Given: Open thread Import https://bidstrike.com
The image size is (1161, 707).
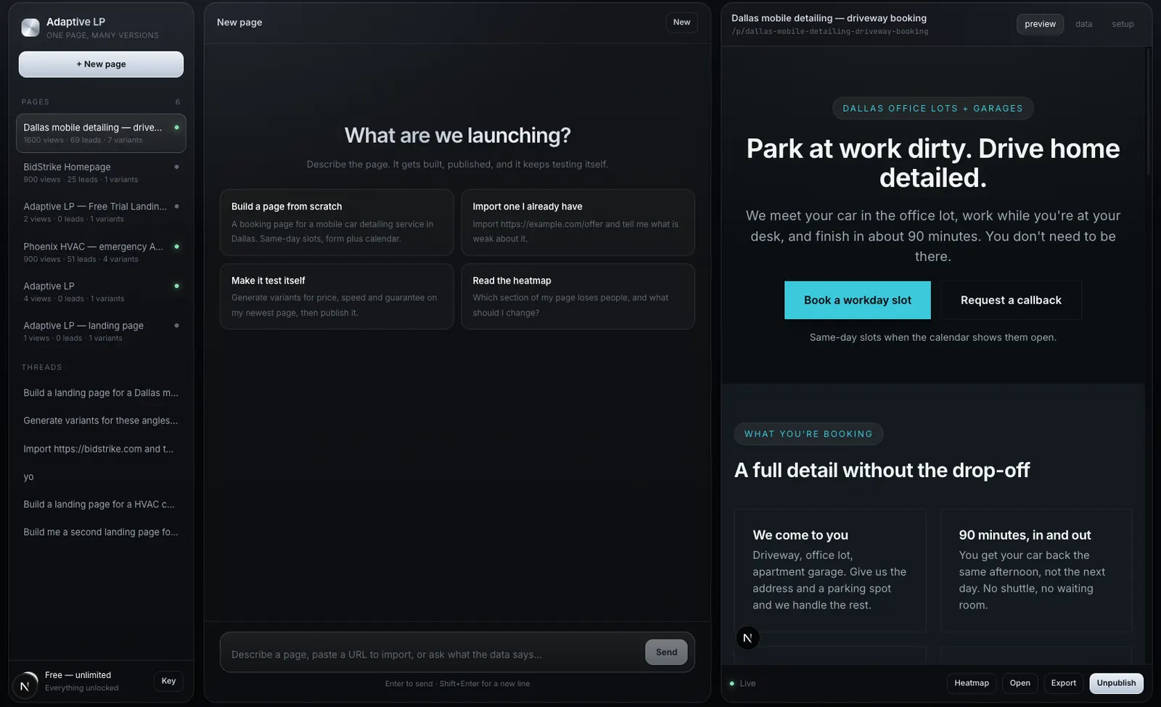Looking at the screenshot, I should coord(101,449).
